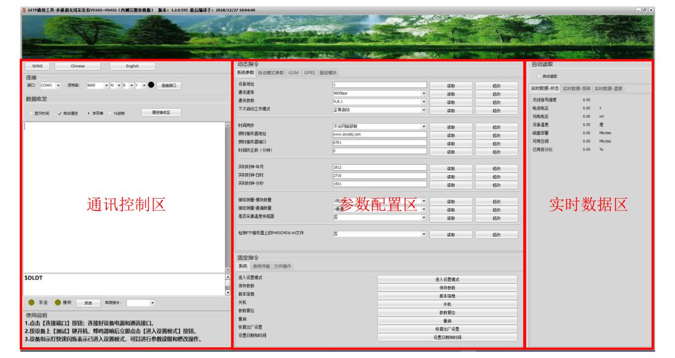Click the yellow 接收 receive indicator light

(57, 303)
